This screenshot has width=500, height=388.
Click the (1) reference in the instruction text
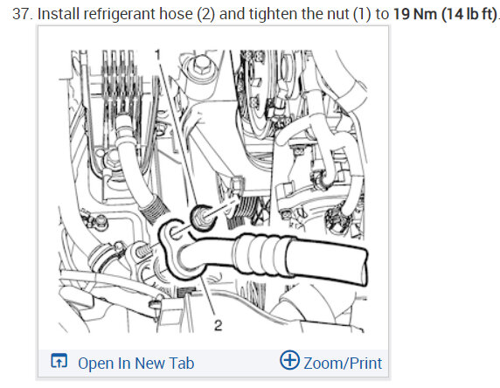coord(362,14)
